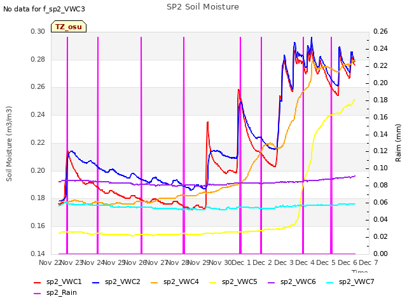Select the sp2_VWC7 legend entry
Viewport: 407px width, 305px height.
pyautogui.click(x=350, y=282)
